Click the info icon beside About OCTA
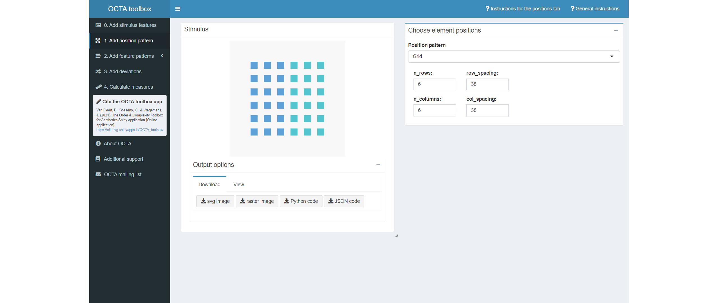The image size is (718, 303). pos(98,144)
